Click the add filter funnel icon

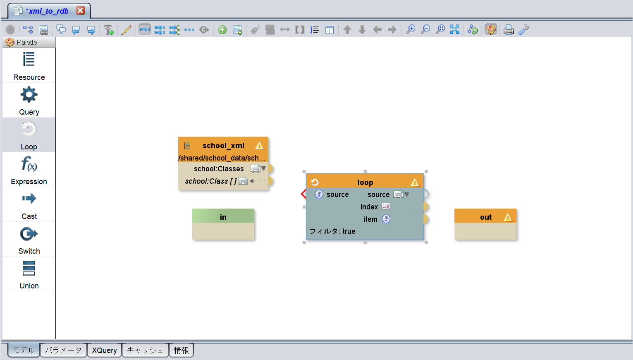pos(109,30)
